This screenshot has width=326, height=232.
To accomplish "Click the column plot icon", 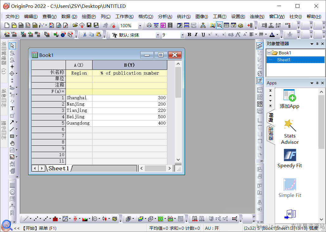I will point(55,219).
